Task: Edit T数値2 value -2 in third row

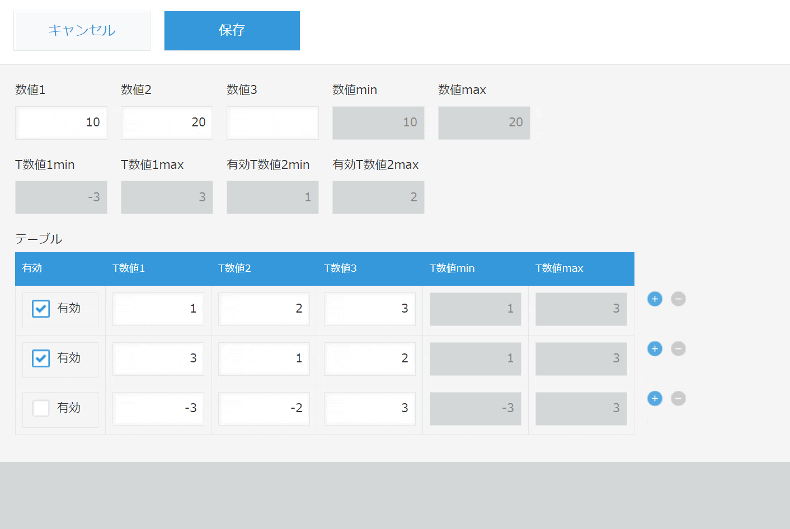Action: pyautogui.click(x=264, y=409)
